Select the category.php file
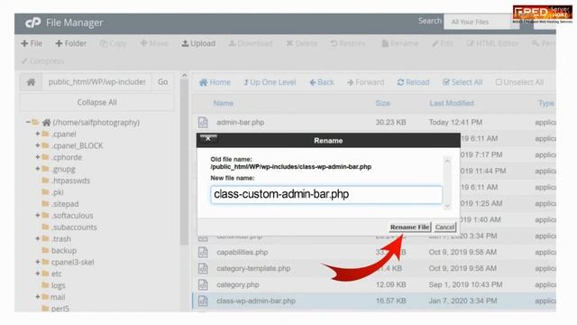The height and width of the screenshot is (325, 577). pos(238,284)
